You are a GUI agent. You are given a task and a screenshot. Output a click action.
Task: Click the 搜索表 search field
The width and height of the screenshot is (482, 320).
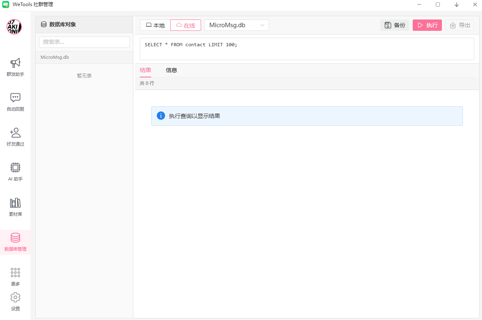click(x=84, y=42)
